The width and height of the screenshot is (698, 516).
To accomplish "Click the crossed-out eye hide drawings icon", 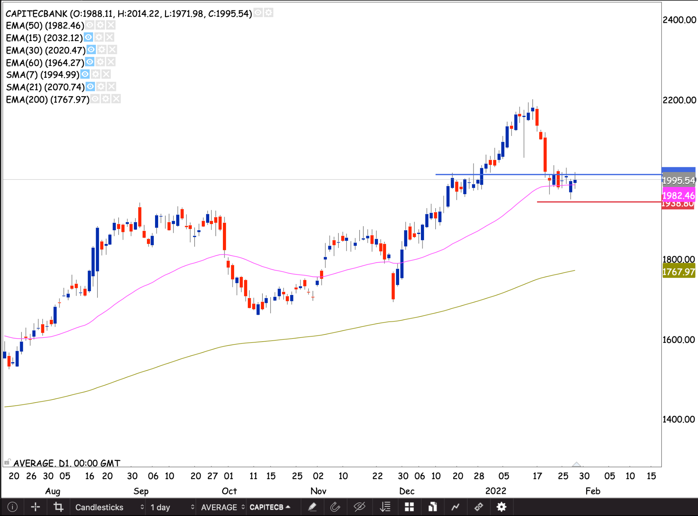I will 360,507.
